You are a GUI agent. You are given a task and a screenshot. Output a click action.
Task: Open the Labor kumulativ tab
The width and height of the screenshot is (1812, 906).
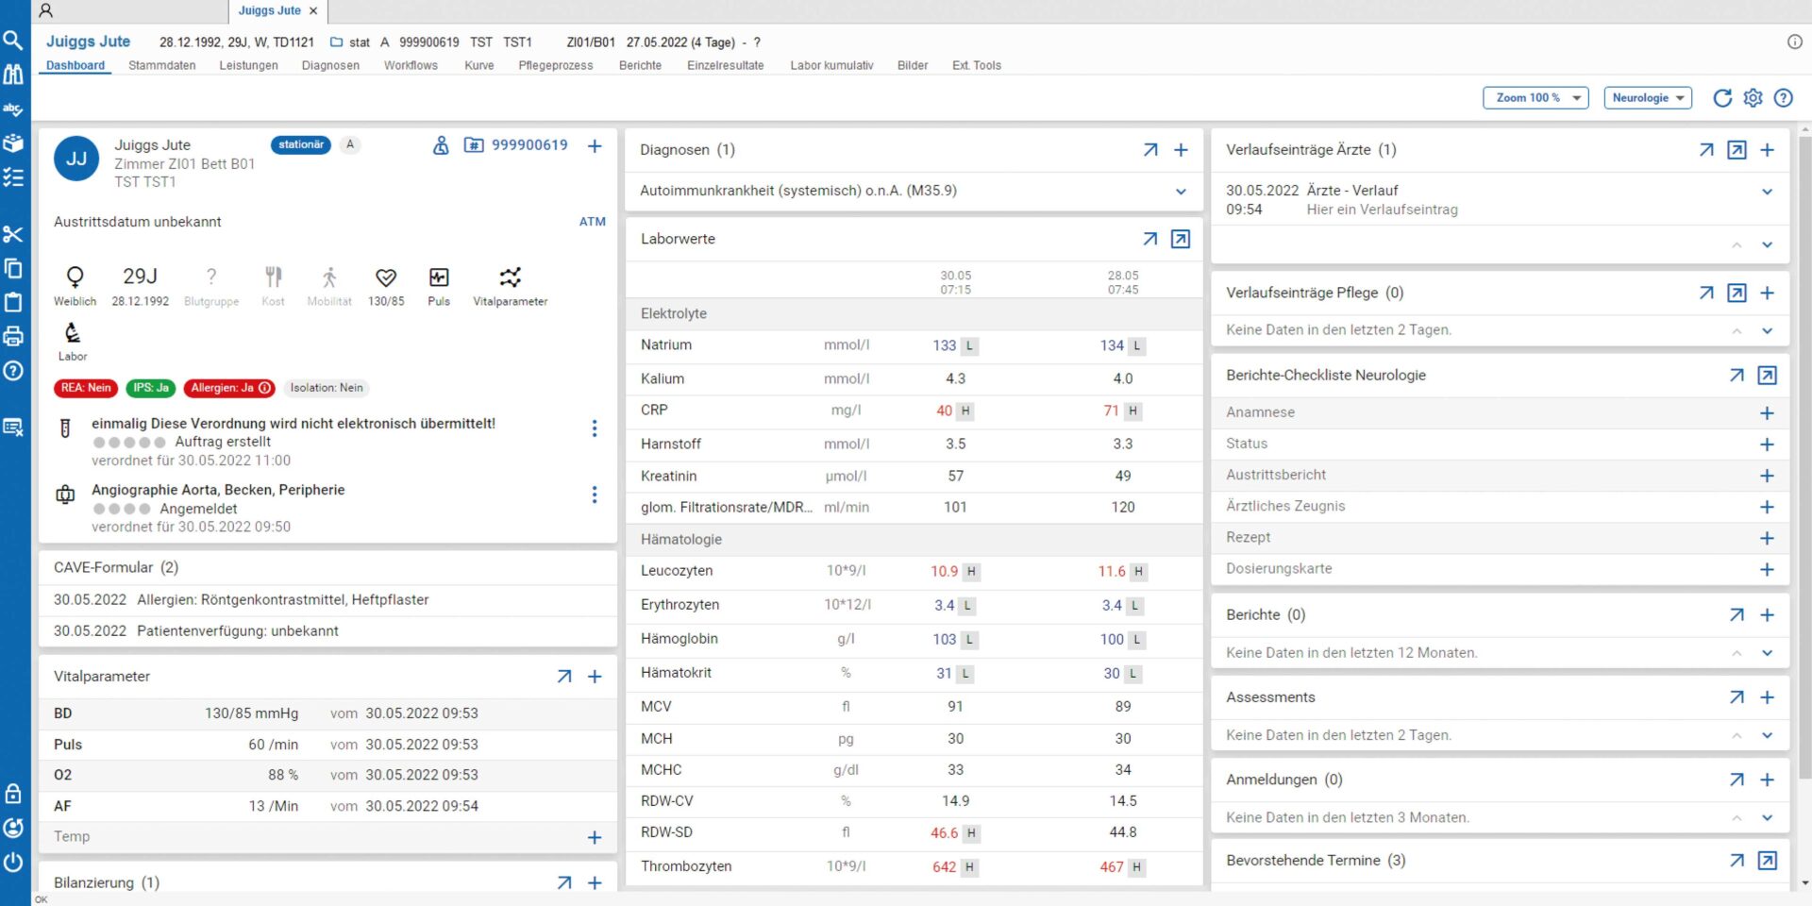(831, 66)
